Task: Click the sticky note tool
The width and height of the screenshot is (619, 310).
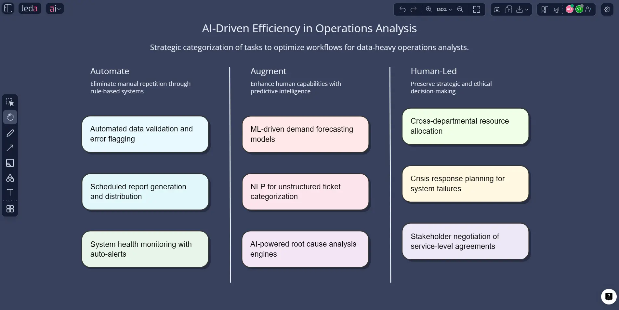Action: 10,163
